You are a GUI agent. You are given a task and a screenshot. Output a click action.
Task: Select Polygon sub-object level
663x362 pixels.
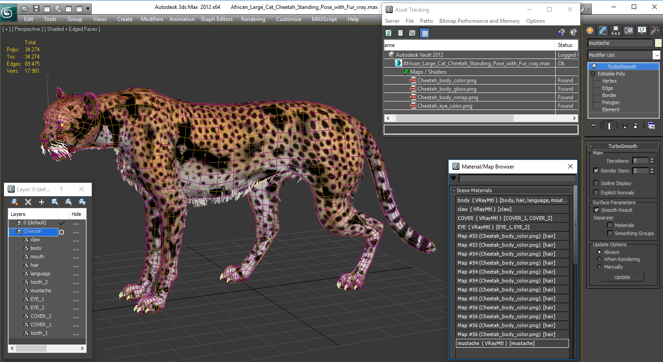click(x=611, y=102)
